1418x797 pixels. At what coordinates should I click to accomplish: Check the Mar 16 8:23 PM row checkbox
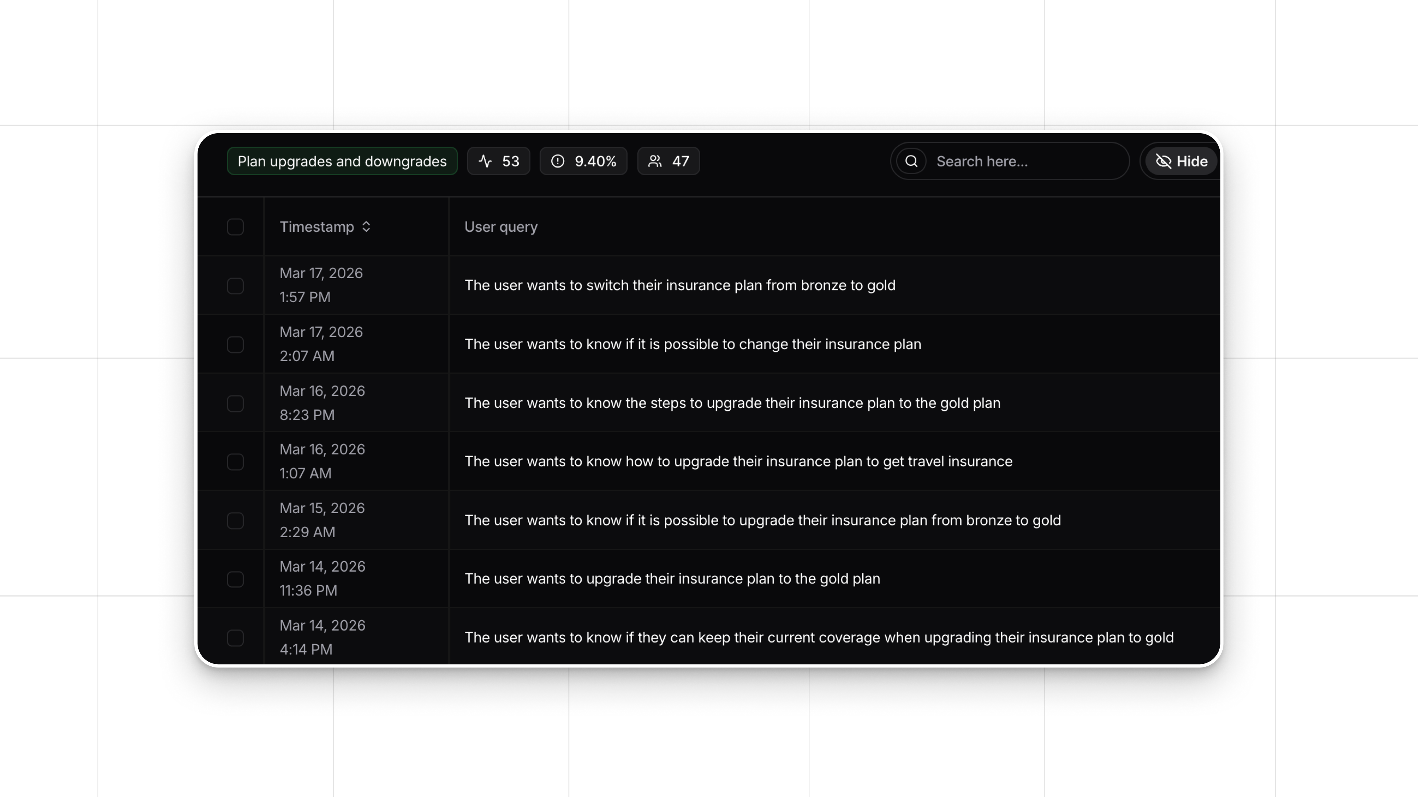pos(235,403)
